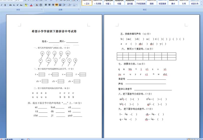Click the 声母 answer line
203x140 pixels.
point(146,83)
